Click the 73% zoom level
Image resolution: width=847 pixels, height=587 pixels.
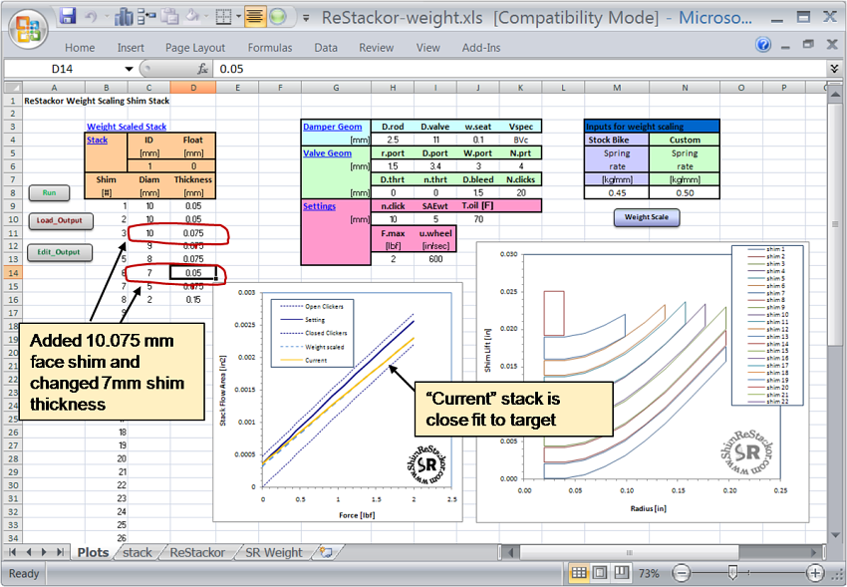pos(650,573)
